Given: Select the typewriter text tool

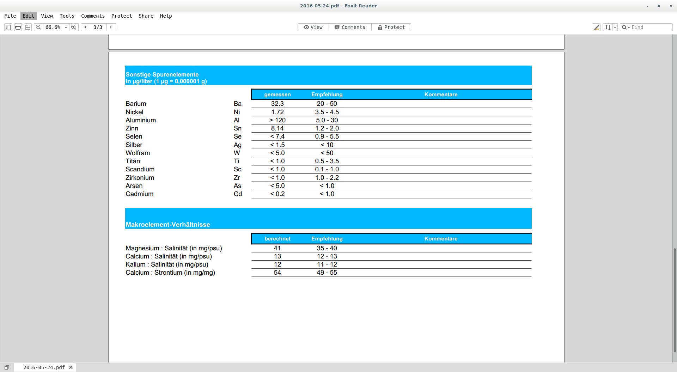Looking at the screenshot, I should pyautogui.click(x=607, y=27).
